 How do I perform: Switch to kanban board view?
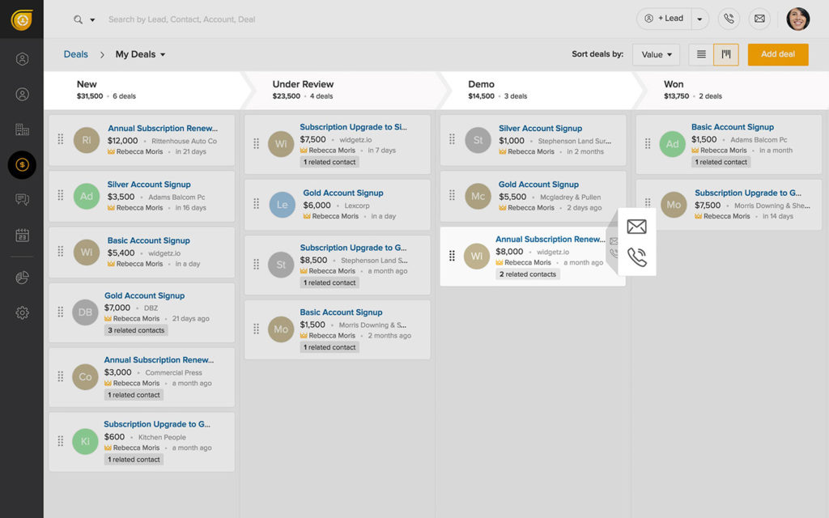point(726,54)
